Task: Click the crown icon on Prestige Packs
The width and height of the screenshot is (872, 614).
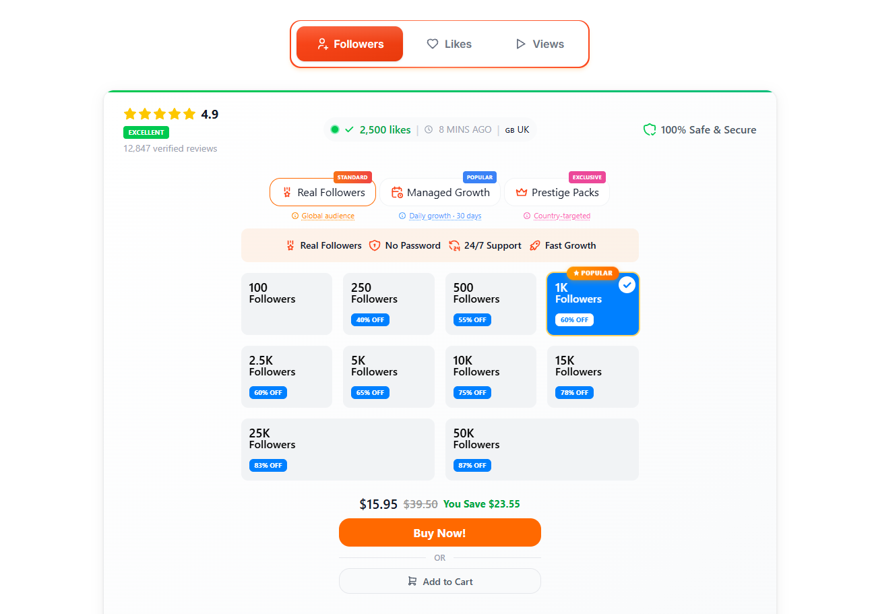Action: tap(521, 192)
